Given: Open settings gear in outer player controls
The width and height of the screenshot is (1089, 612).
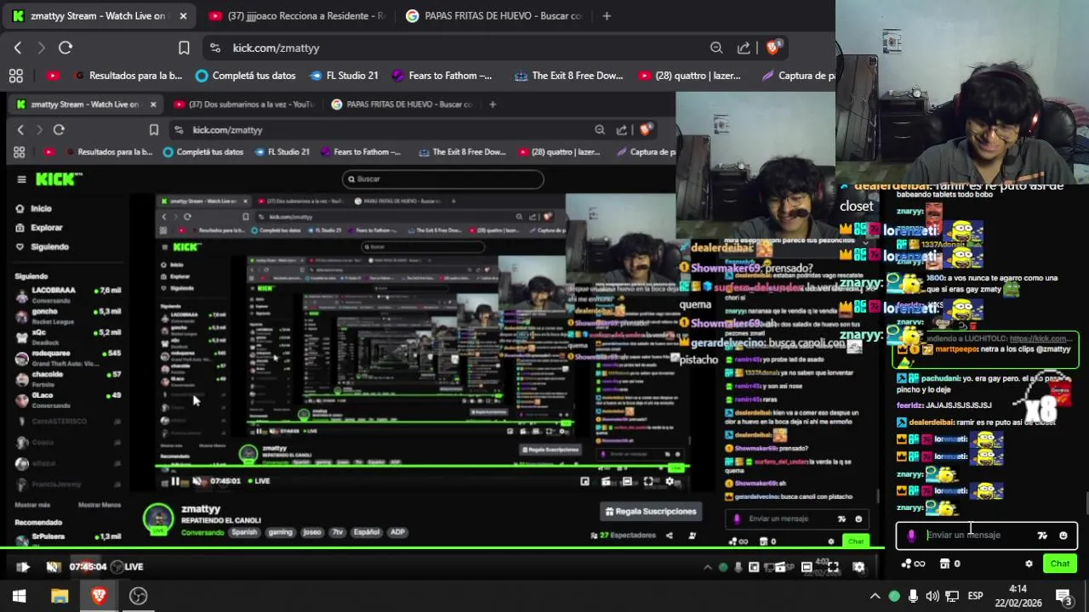Looking at the screenshot, I should tap(858, 567).
